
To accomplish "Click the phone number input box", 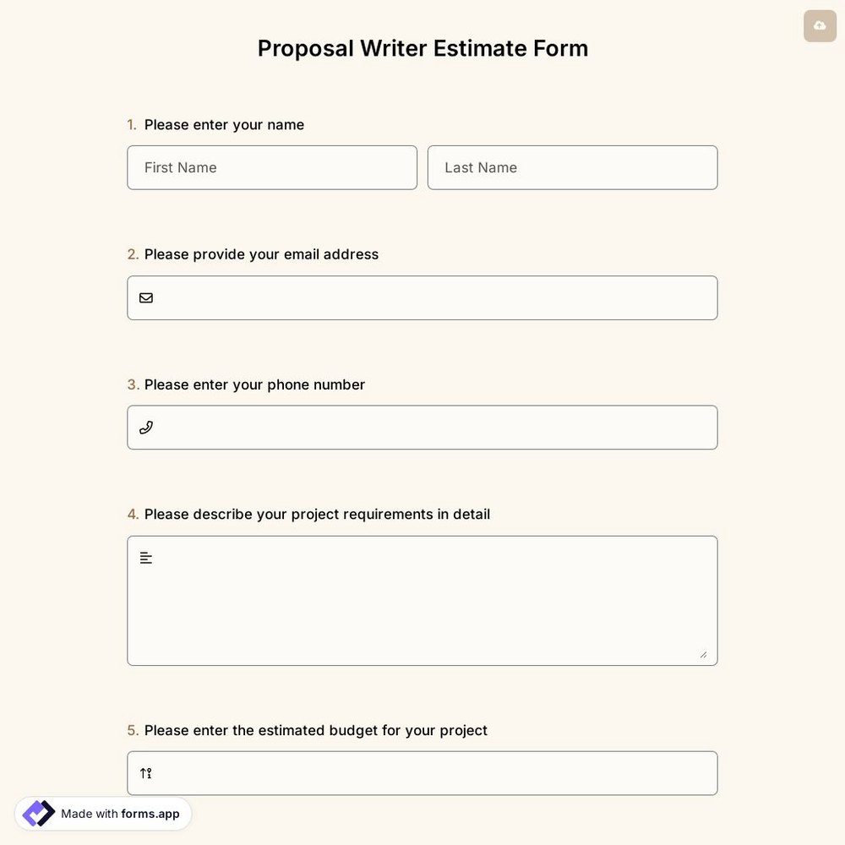I will pyautogui.click(x=422, y=427).
